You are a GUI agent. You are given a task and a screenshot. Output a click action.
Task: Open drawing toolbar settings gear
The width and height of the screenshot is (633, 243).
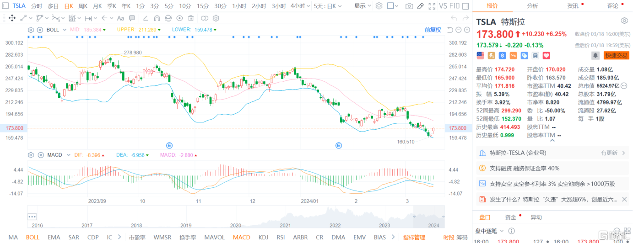point(216,18)
